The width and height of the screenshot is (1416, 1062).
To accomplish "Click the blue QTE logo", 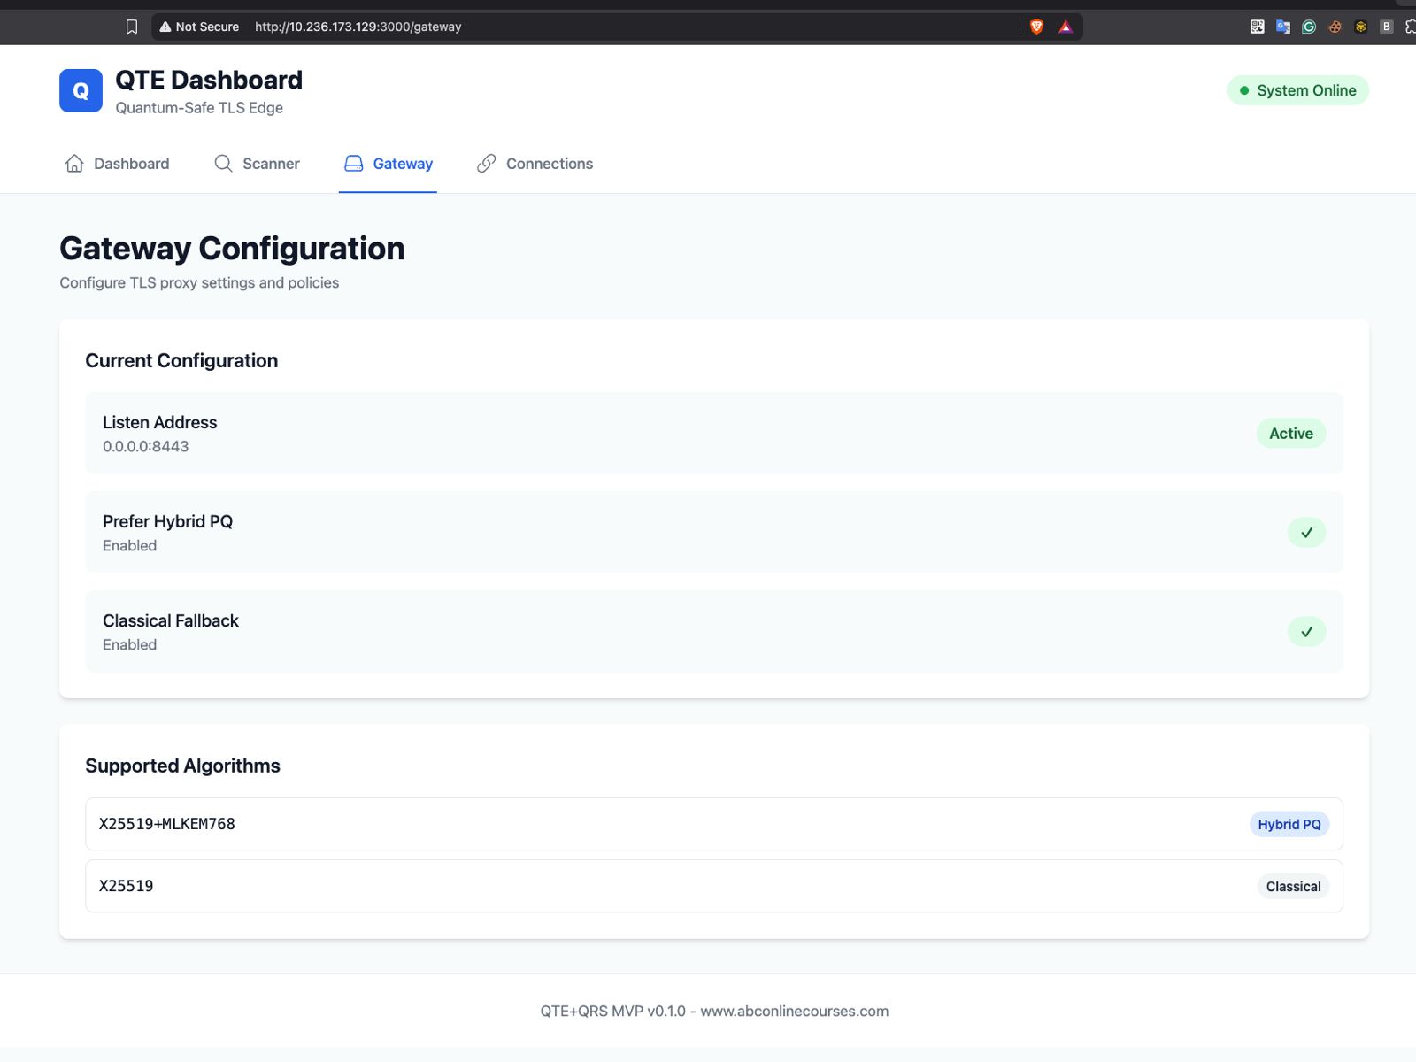I will click(80, 90).
